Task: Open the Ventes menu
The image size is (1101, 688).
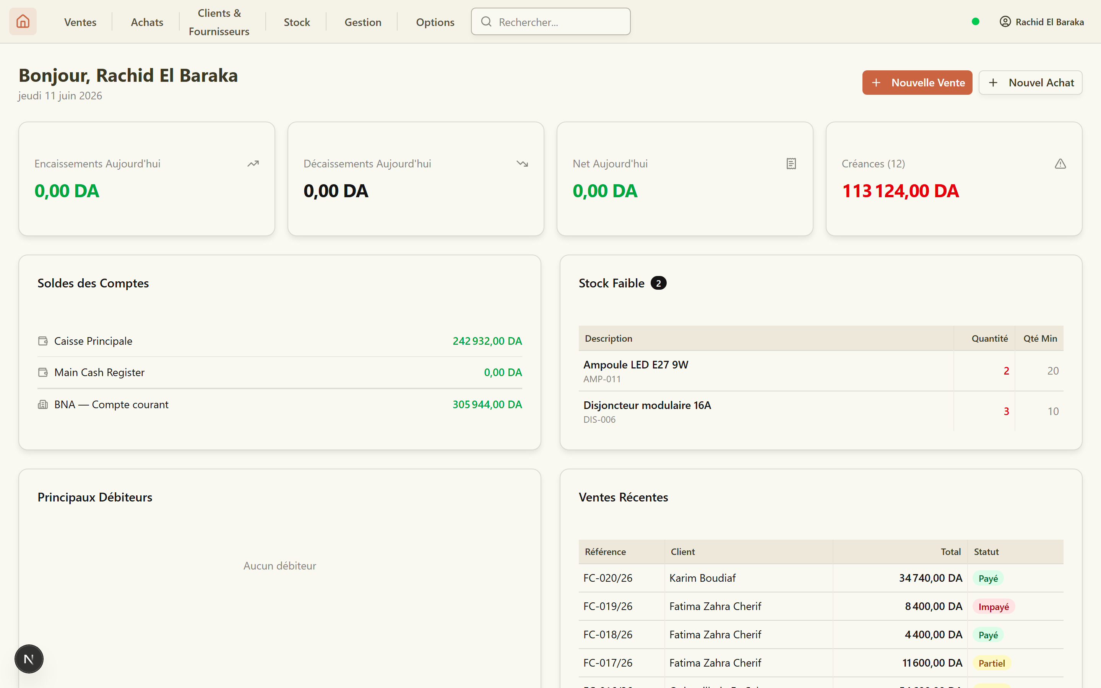Action: coord(80,22)
